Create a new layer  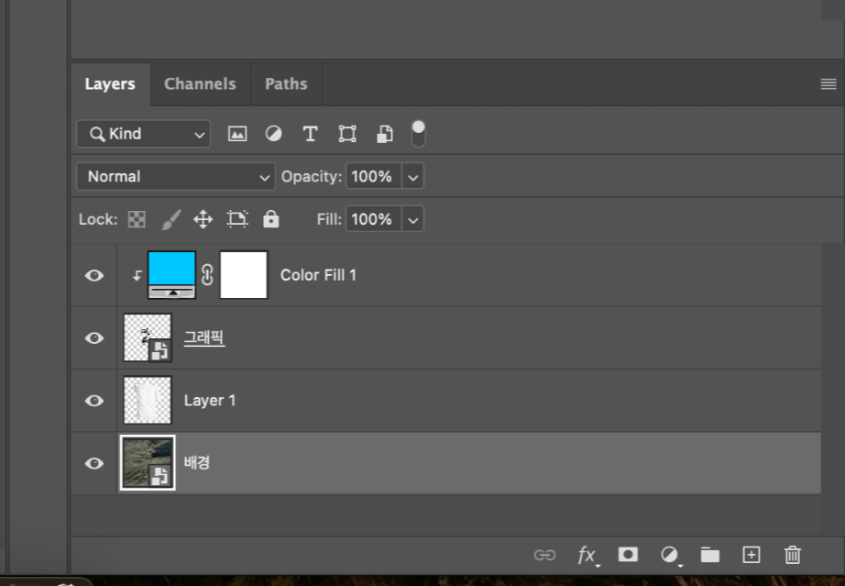click(752, 555)
